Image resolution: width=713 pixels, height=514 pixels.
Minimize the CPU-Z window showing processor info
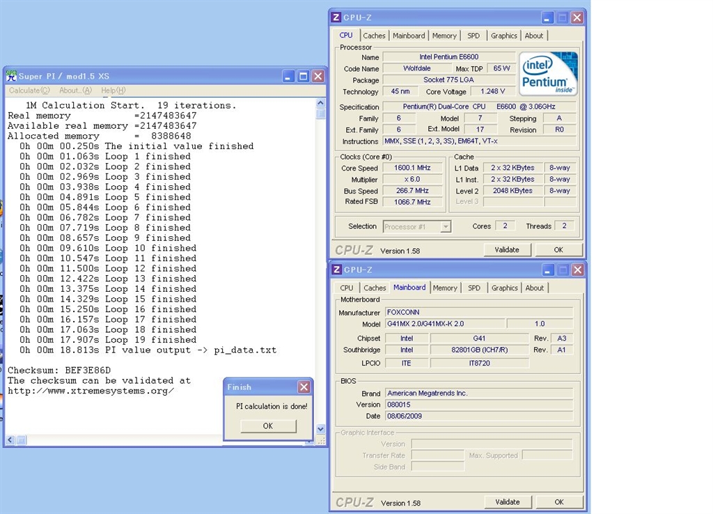[548, 17]
